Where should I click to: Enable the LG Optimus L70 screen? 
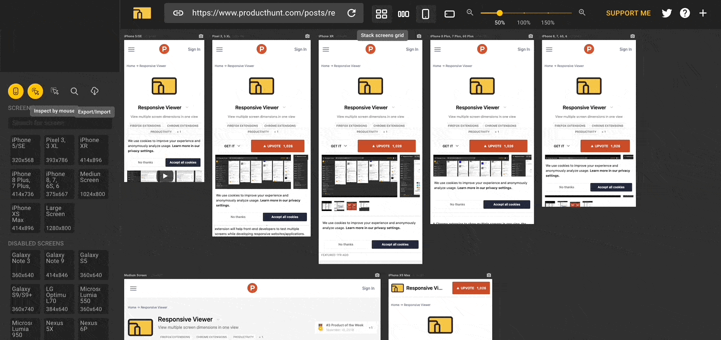[x=59, y=299]
